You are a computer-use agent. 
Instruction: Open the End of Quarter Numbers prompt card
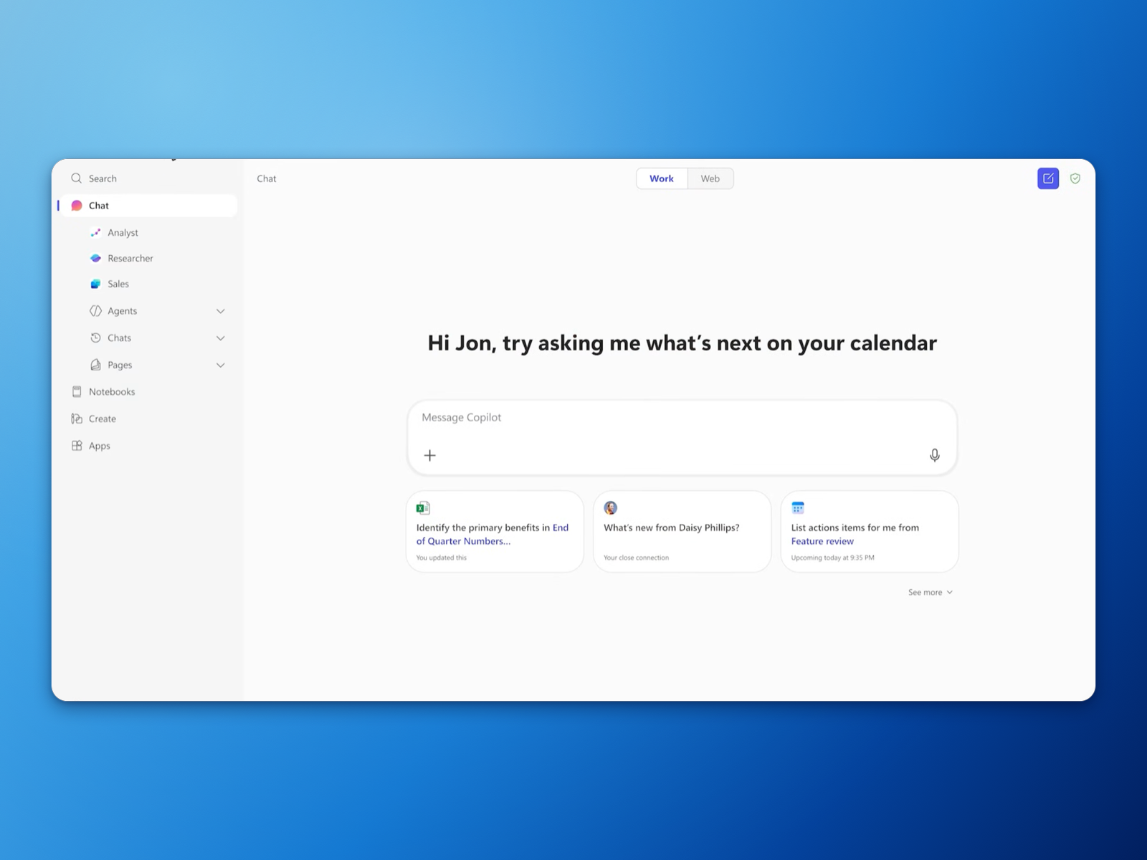click(x=495, y=532)
